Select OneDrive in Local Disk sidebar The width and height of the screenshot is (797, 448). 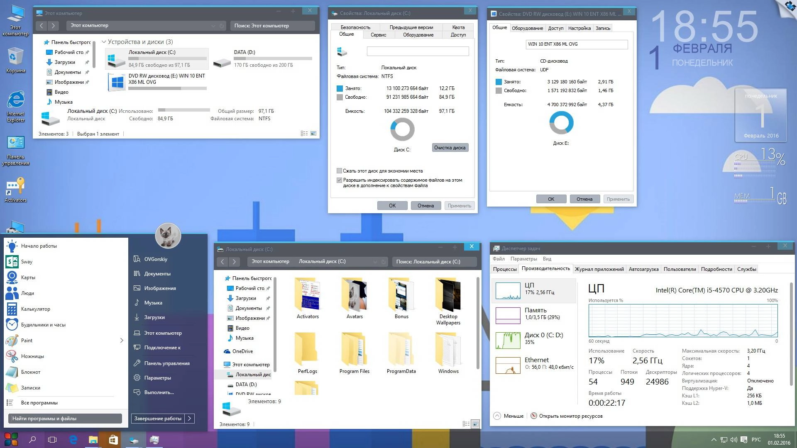[x=242, y=351]
